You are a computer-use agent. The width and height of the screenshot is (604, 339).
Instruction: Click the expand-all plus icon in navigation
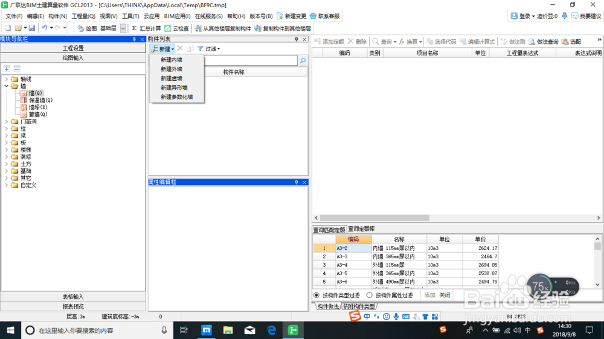(7, 69)
